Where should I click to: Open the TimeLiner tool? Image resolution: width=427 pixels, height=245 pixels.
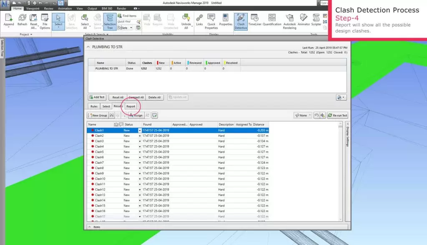click(258, 21)
